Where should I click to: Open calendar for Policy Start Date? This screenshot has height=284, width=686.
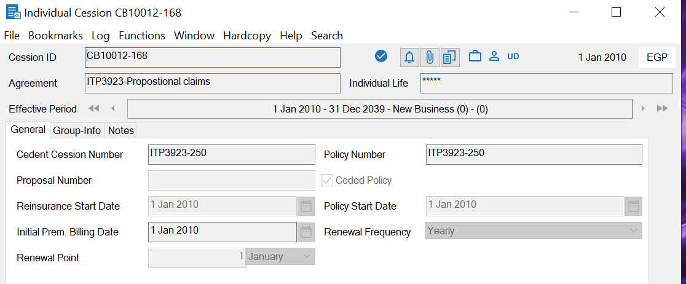[x=634, y=206]
